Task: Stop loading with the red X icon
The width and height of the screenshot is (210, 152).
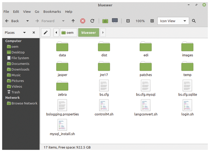Action: coord(83,21)
